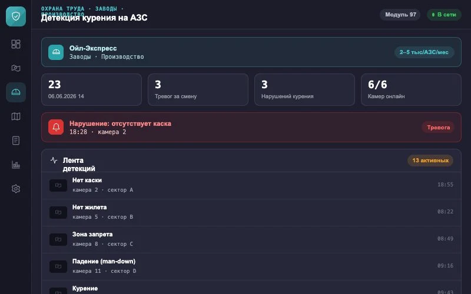Open the Зона запрета camera thumbnail

coord(58,239)
